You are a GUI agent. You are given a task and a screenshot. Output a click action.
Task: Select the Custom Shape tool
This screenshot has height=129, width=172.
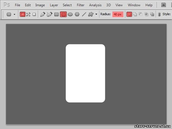point(91,14)
